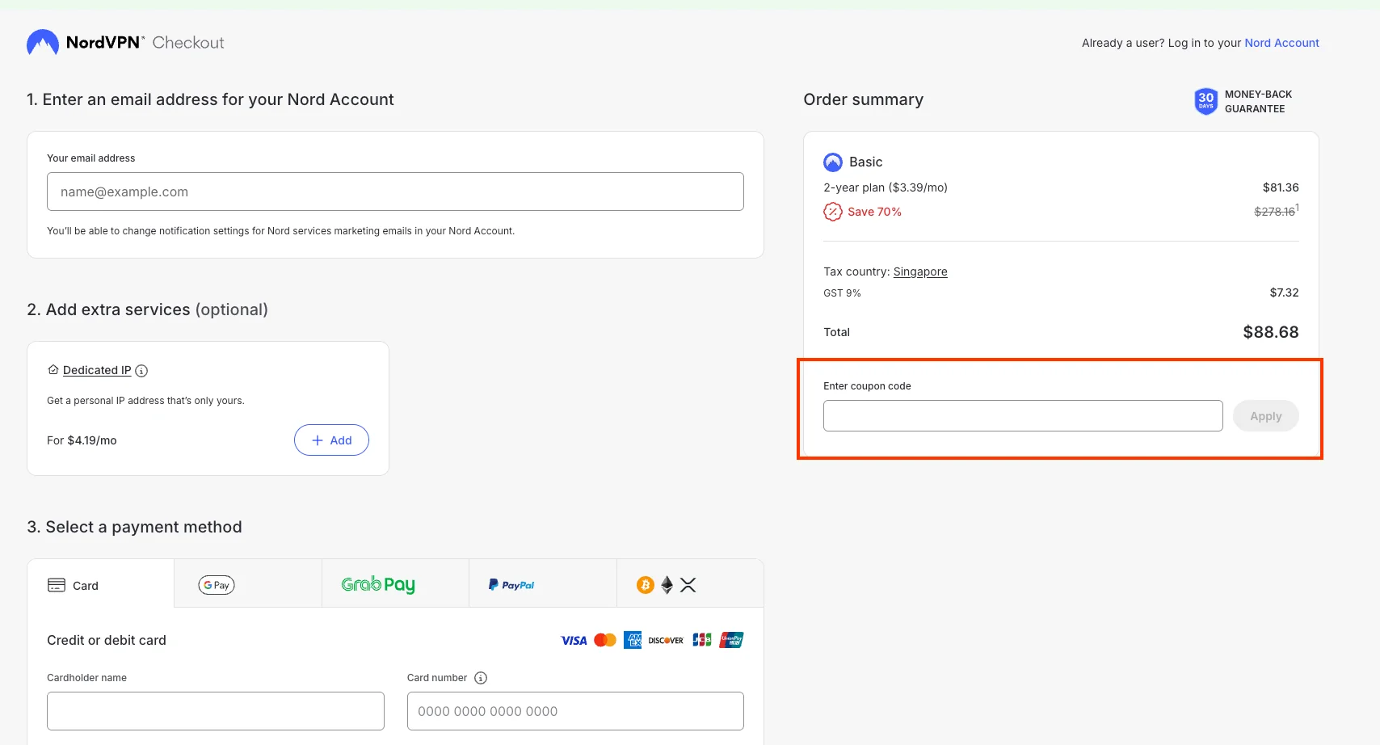
Task: Focus the coupon code input field
Action: [x=1023, y=416]
